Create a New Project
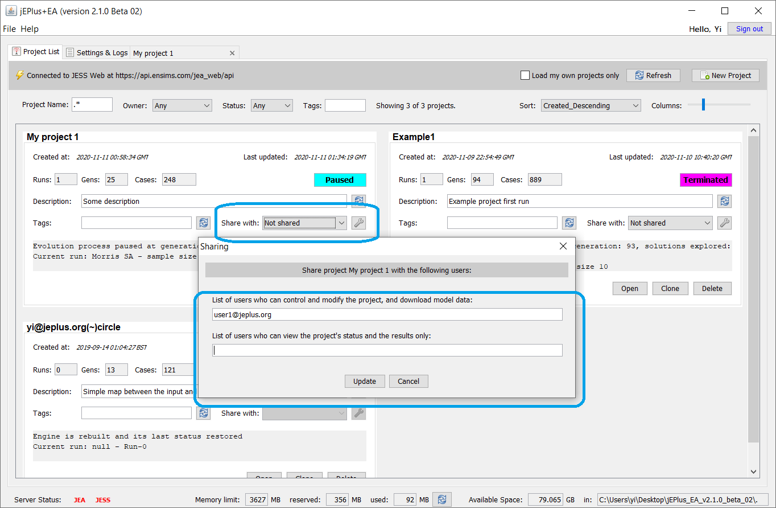 tap(725, 75)
